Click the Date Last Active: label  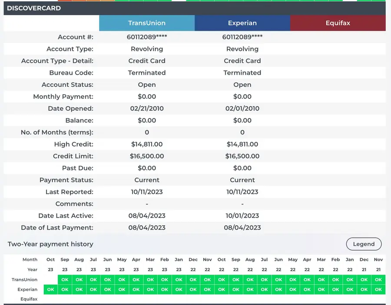pyautogui.click(x=66, y=216)
